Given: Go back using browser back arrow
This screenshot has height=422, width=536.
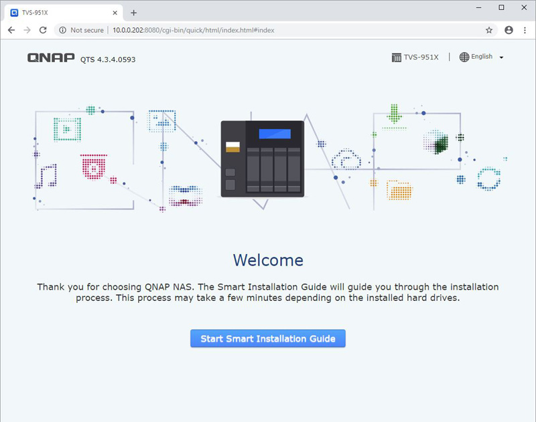Looking at the screenshot, I should pyautogui.click(x=11, y=30).
